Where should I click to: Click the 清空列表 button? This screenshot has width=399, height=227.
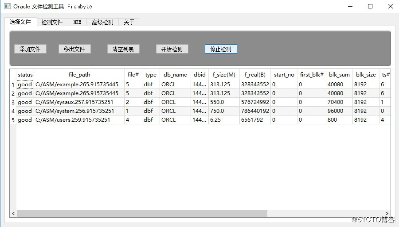point(123,49)
